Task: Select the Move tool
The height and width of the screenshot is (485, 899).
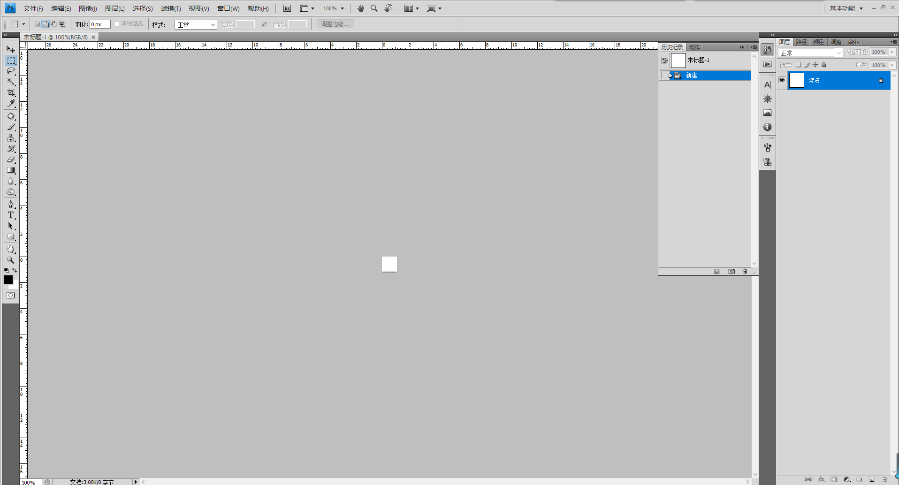Action: coord(11,49)
